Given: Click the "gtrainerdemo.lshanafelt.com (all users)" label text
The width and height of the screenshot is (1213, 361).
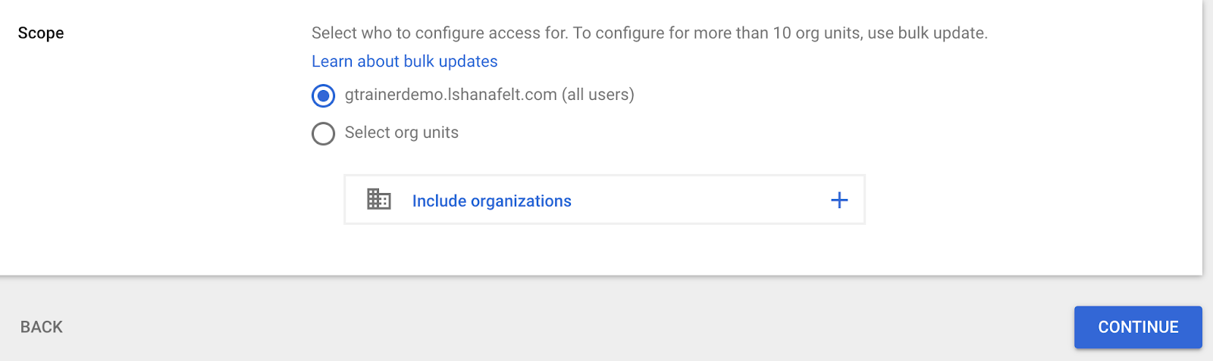Looking at the screenshot, I should coord(450,95).
